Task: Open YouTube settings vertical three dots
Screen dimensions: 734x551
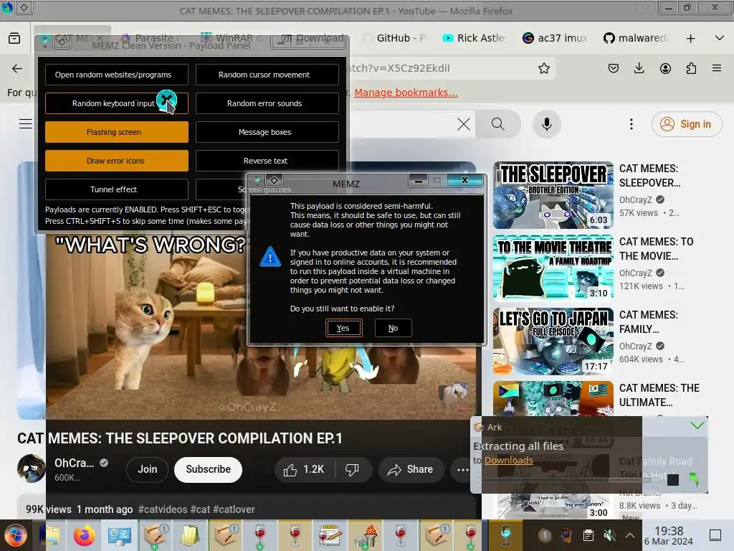Action: click(631, 124)
